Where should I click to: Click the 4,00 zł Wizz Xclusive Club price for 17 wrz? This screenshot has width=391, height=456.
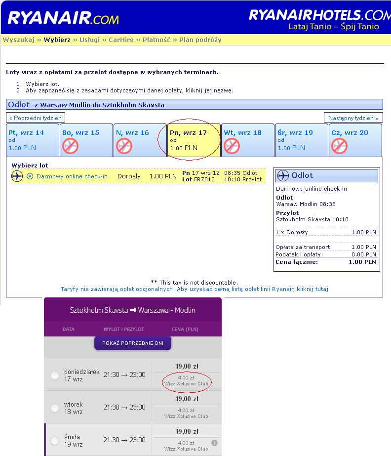click(186, 381)
